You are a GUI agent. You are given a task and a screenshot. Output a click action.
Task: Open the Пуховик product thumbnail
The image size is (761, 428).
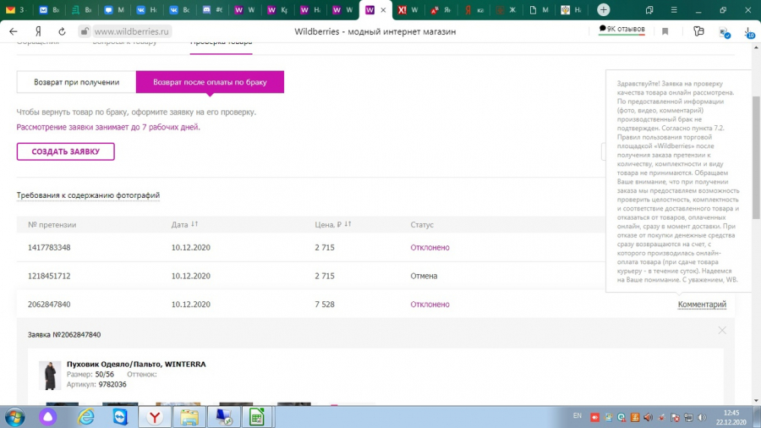click(x=50, y=375)
